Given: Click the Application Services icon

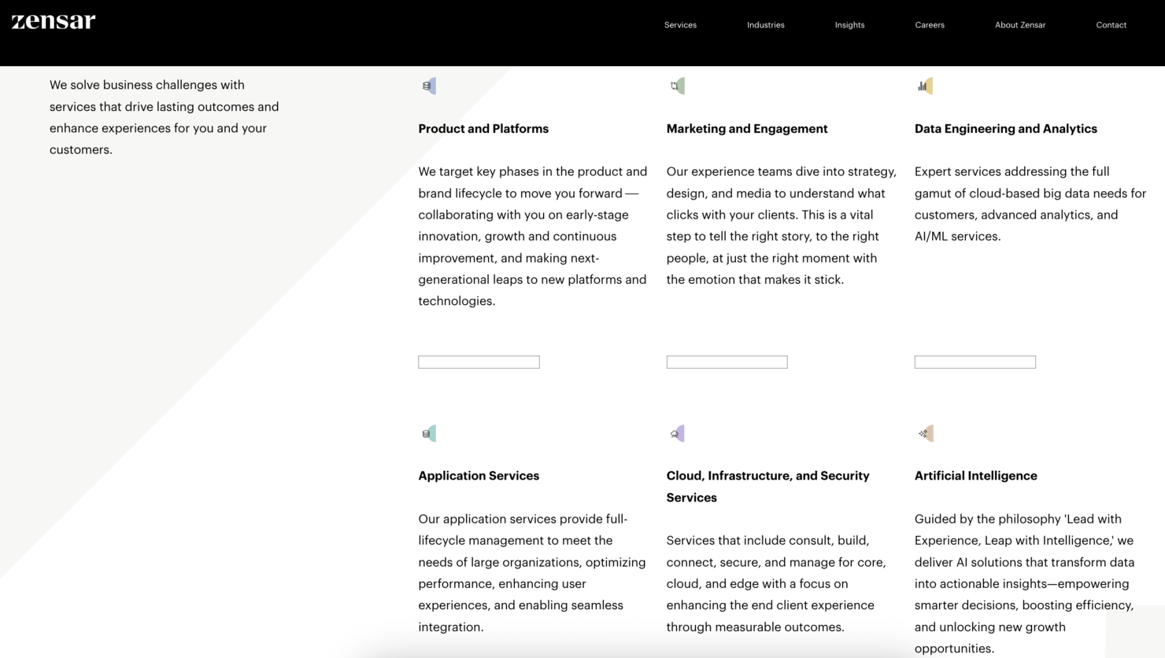Looking at the screenshot, I should tap(428, 433).
